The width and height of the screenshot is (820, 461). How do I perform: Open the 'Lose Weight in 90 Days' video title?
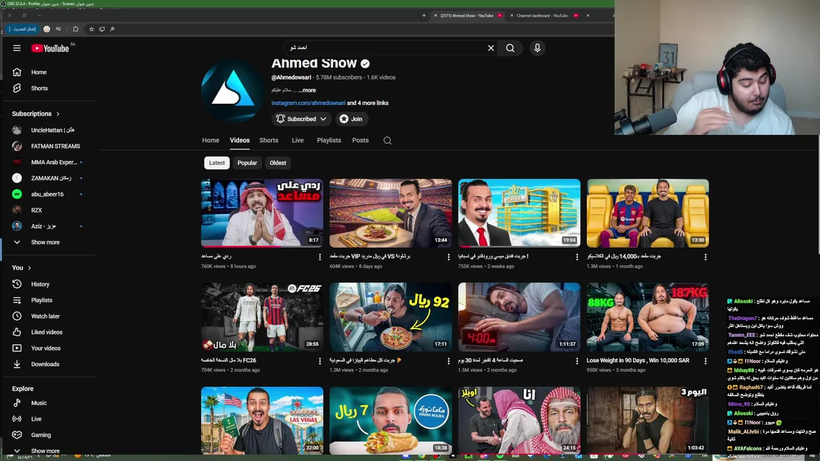coord(638,360)
